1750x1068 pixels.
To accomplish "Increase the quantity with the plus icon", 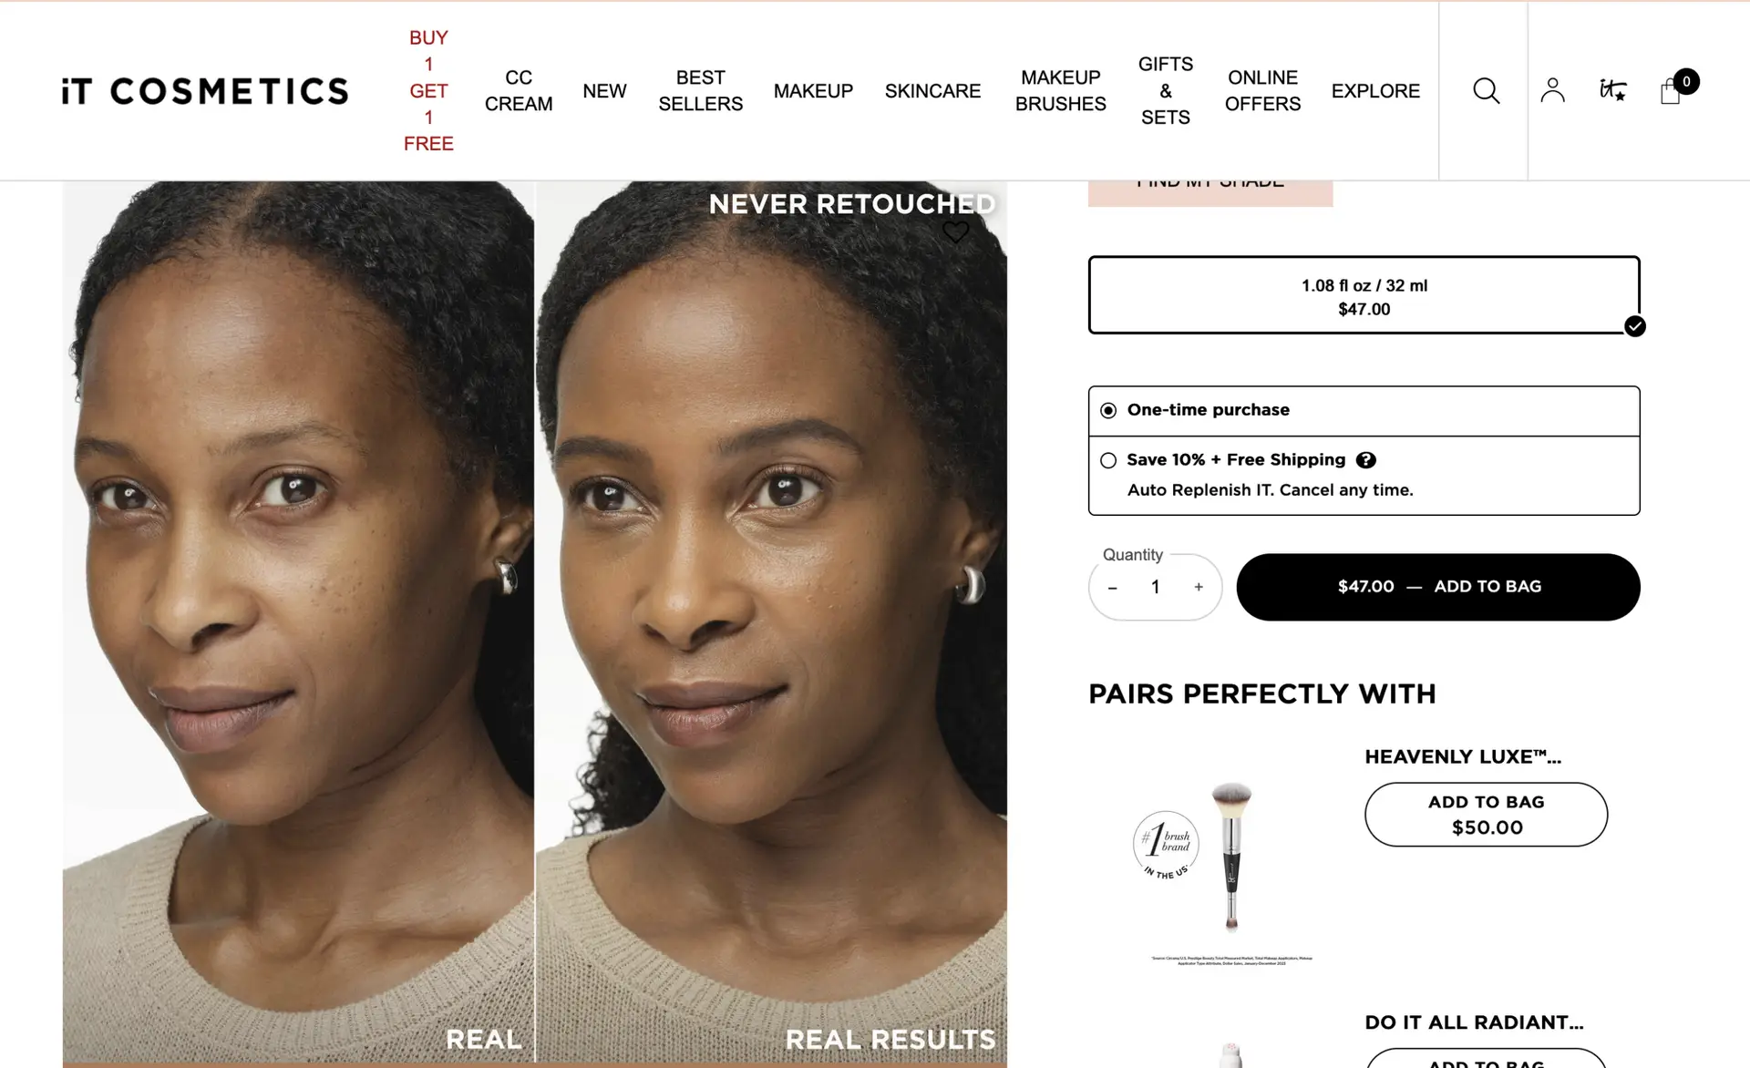I will [x=1199, y=588].
